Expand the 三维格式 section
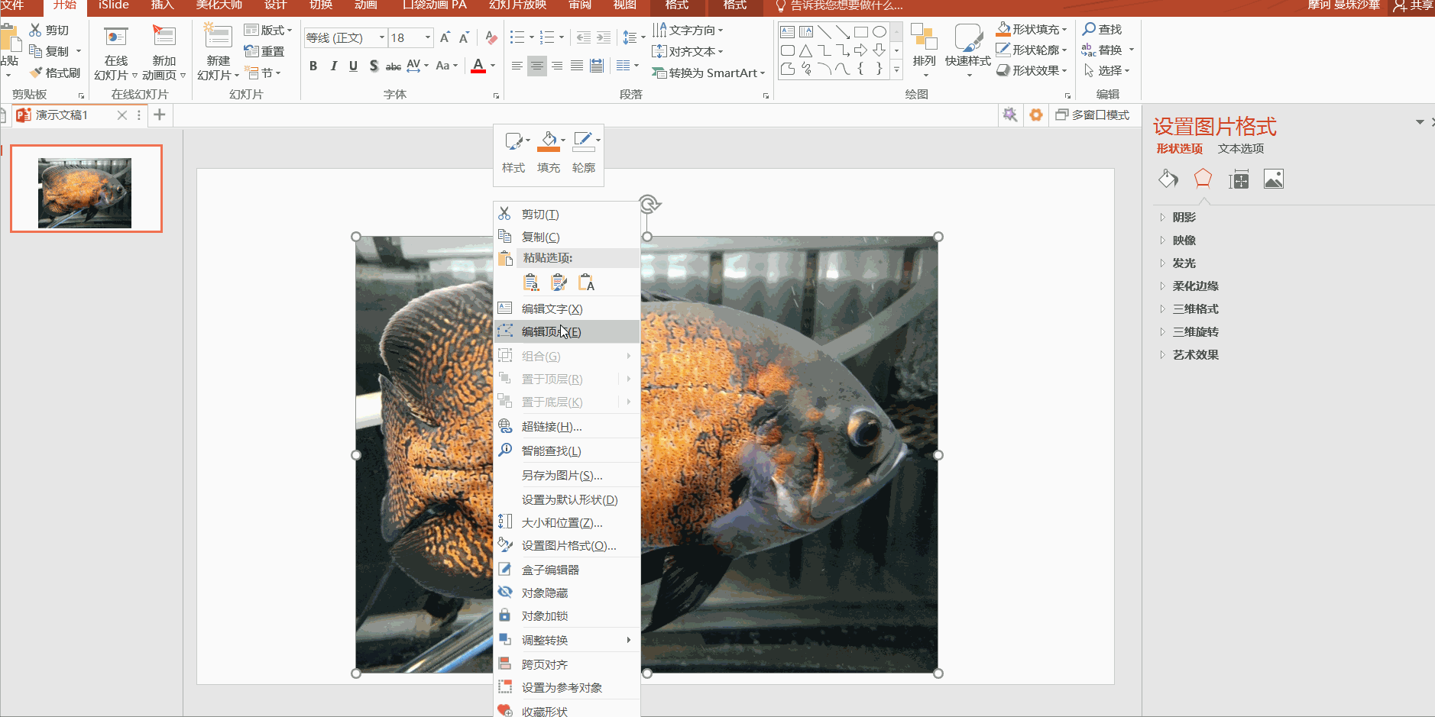 (x=1195, y=309)
